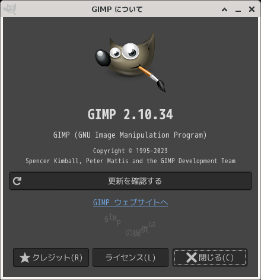
Task: Click the GIMP について window title text
Action: [117, 9]
